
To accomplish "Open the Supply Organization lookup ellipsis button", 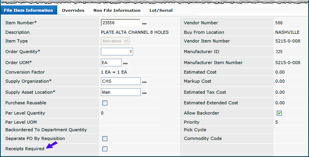I will point(144,82).
